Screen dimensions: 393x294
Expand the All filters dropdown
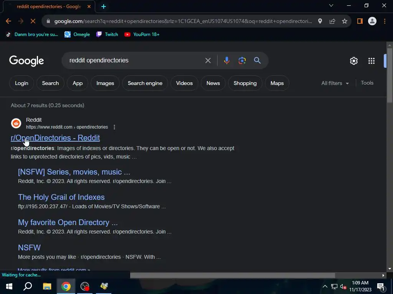point(335,83)
